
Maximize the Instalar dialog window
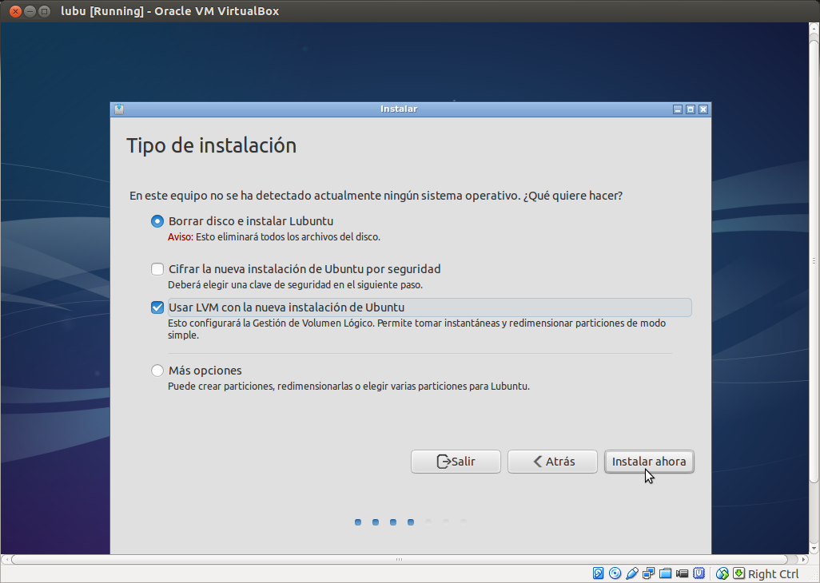click(x=691, y=109)
